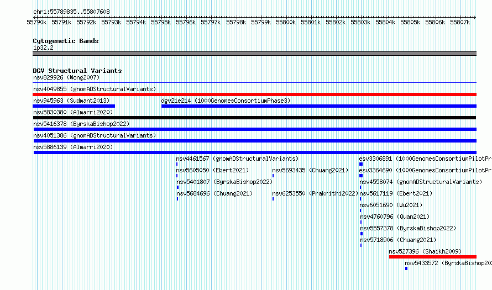Open nsv5433572 ByrskaBishop label

(x=448, y=263)
